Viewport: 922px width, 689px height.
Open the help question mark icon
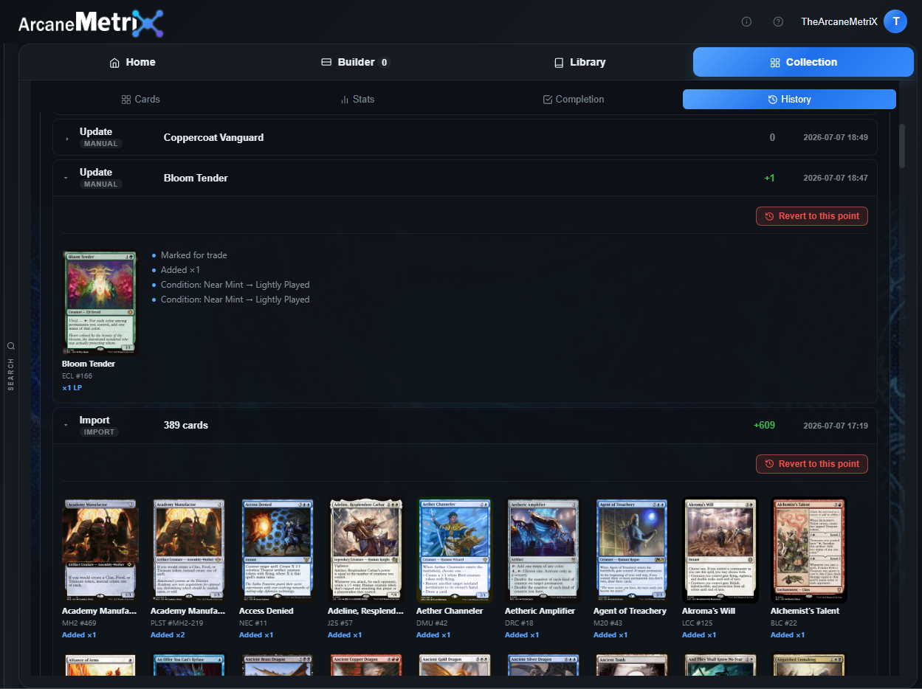coord(778,22)
